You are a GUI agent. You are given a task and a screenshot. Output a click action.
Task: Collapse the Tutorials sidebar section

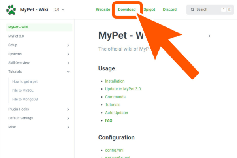(x=68, y=72)
